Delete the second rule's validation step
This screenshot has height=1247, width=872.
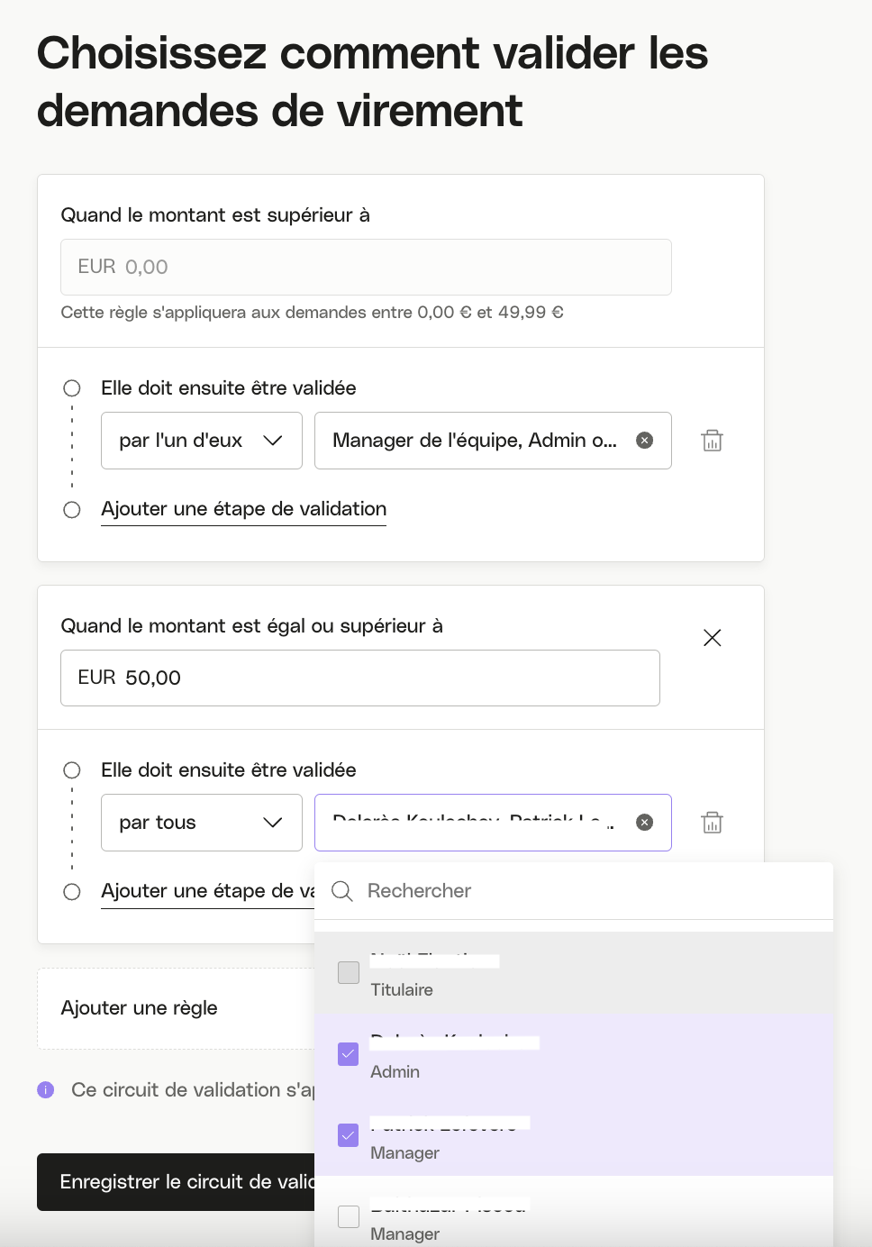[712, 822]
